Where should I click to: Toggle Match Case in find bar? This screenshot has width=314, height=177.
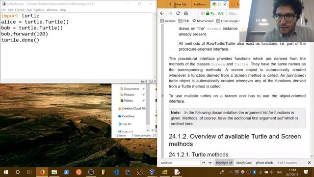(x=244, y=163)
